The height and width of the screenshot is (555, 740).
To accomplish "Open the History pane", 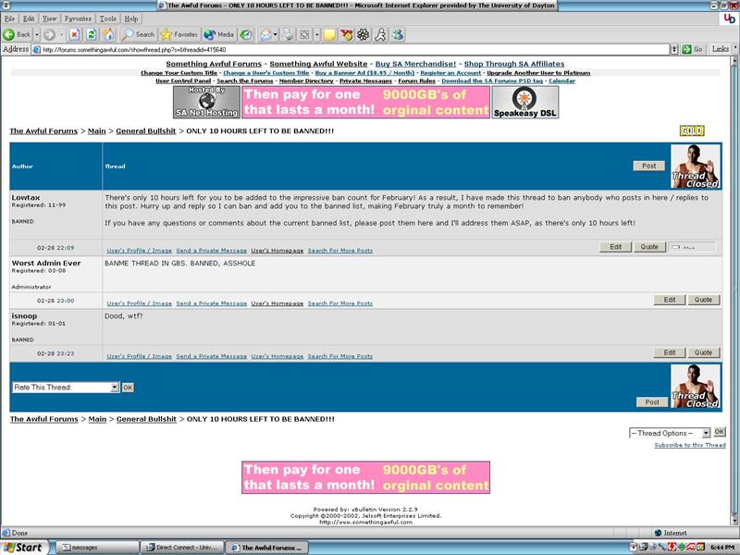I will click(245, 34).
